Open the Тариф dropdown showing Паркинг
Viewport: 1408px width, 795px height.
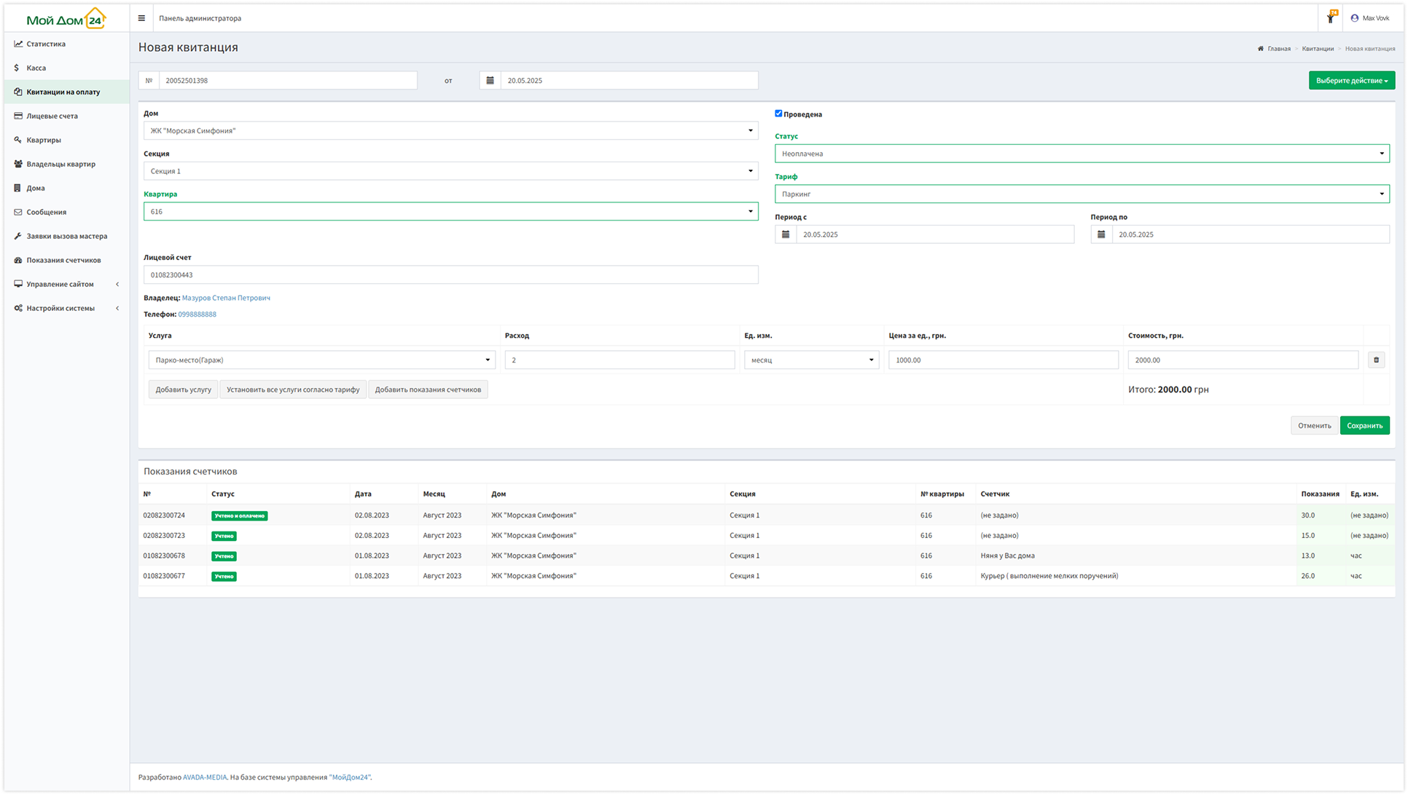pyautogui.click(x=1082, y=194)
